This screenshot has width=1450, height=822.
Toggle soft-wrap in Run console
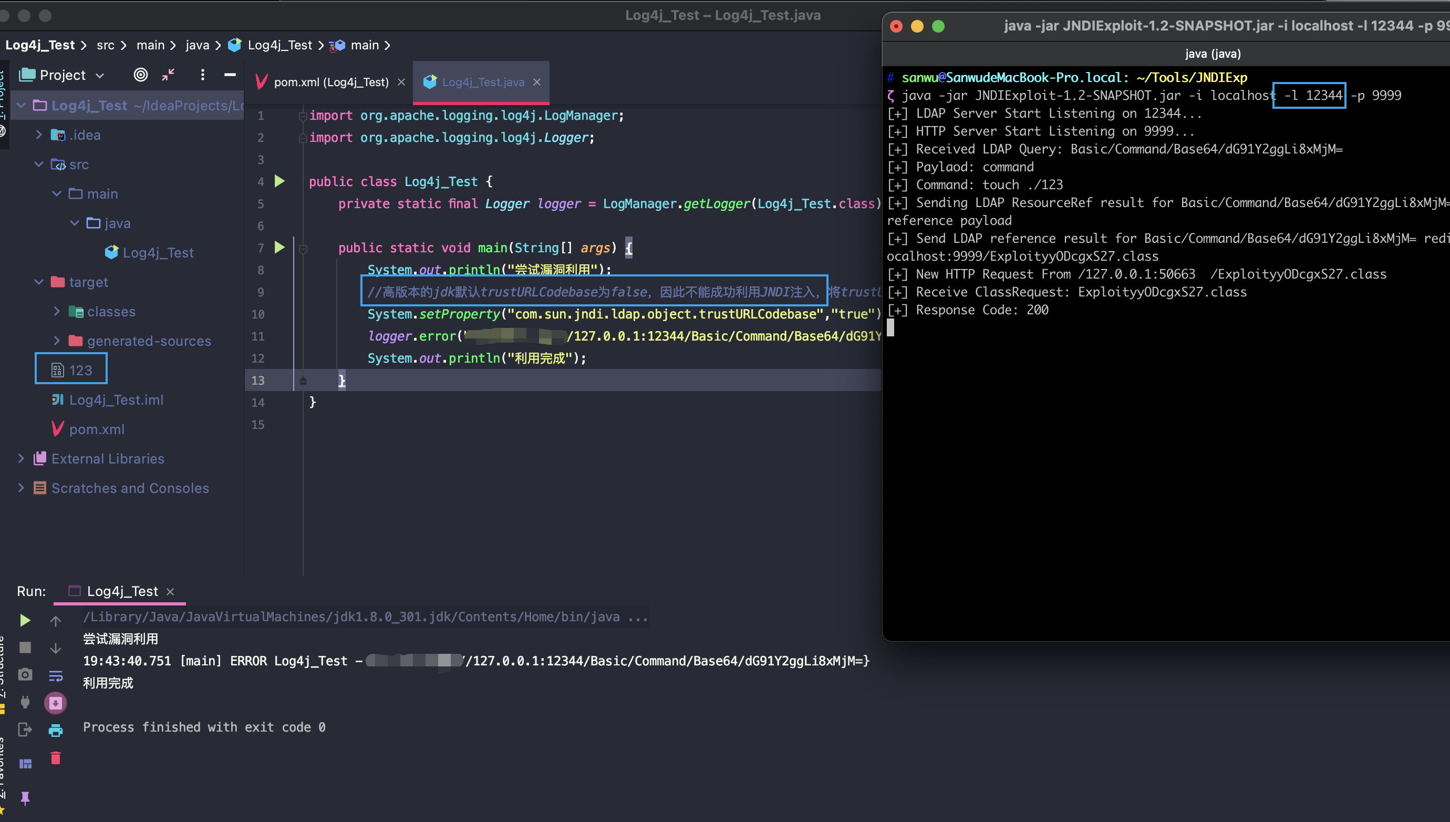[x=55, y=676]
